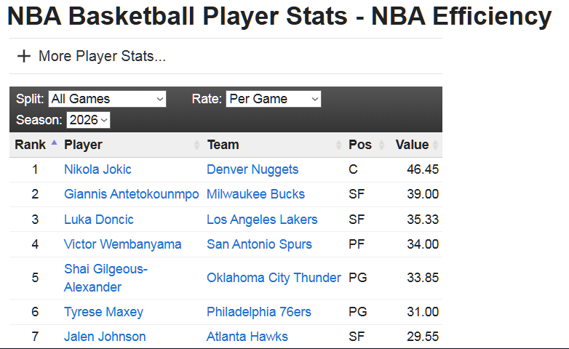Viewport: 569px width, 349px height.
Task: Open the Philadelphia 76ers team link
Action: pos(259,312)
